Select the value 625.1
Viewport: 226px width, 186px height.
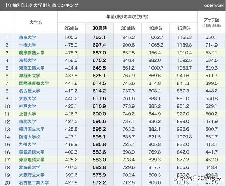point(99,76)
